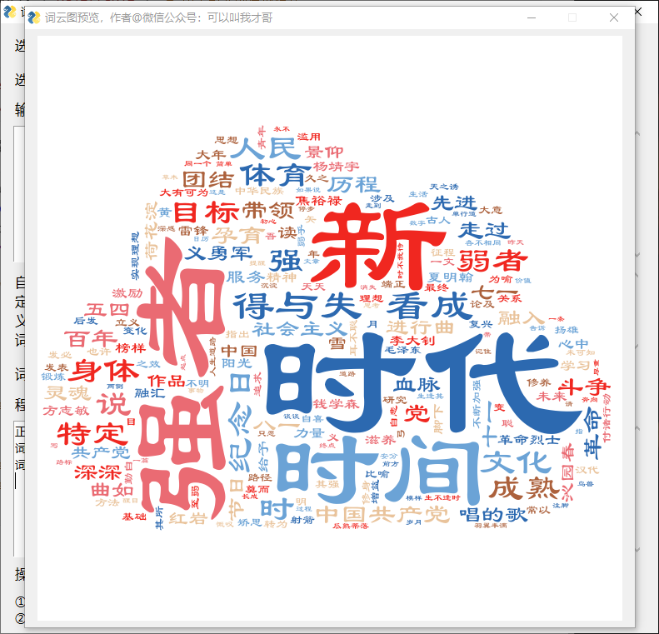Close the word cloud preview window
Viewport: 659px width, 634px height.
pyautogui.click(x=614, y=17)
